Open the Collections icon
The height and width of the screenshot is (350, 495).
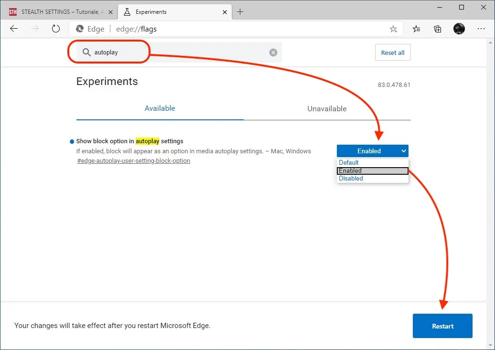pos(438,29)
